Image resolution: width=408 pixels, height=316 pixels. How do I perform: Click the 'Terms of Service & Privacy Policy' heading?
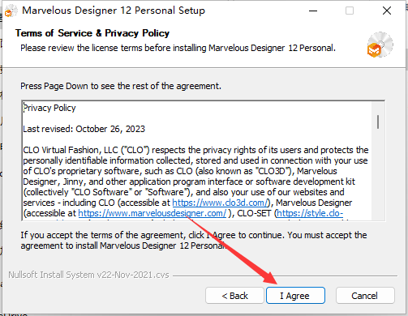pyautogui.click(x=92, y=33)
